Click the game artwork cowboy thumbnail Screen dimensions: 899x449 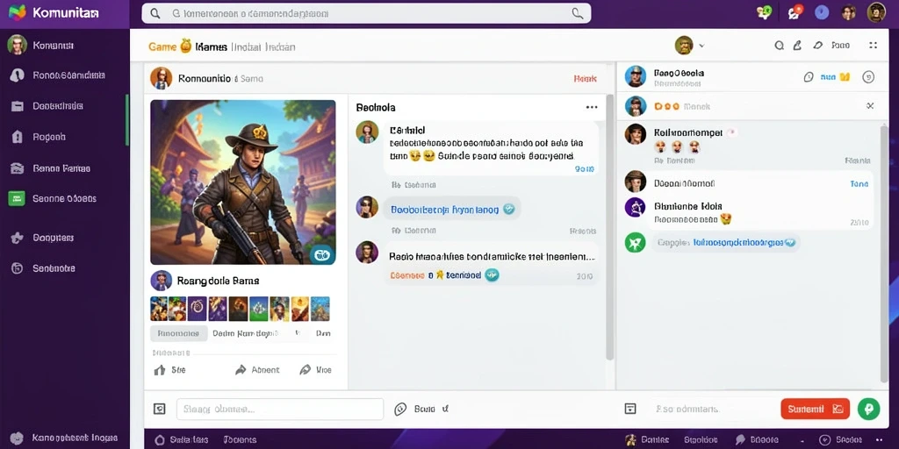[243, 182]
